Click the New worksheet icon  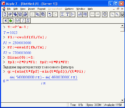tap(5, 14)
